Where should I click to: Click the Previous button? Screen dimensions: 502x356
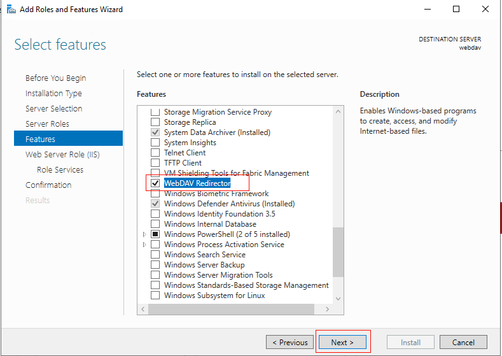pyautogui.click(x=289, y=342)
